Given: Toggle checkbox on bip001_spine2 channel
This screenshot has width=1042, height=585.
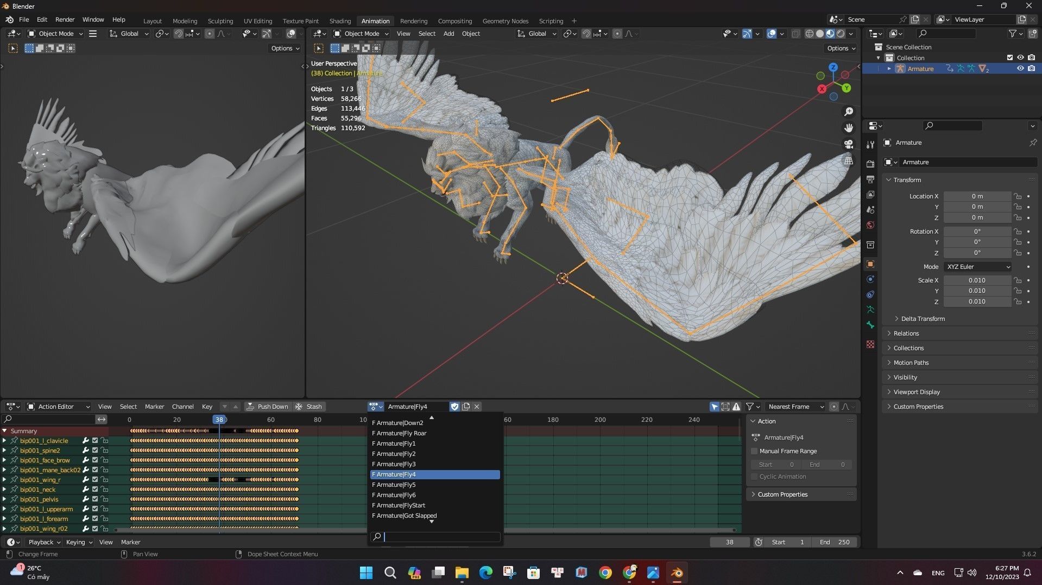Looking at the screenshot, I should point(95,451).
